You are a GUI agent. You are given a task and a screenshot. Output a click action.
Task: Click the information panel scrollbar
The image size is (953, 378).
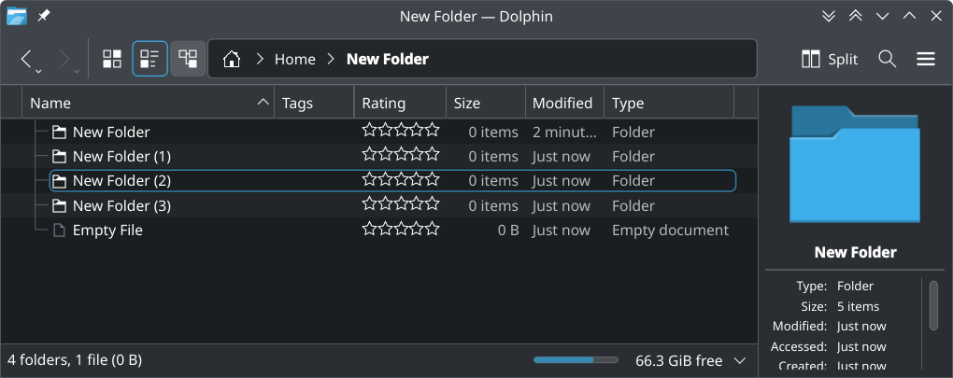pos(932,304)
